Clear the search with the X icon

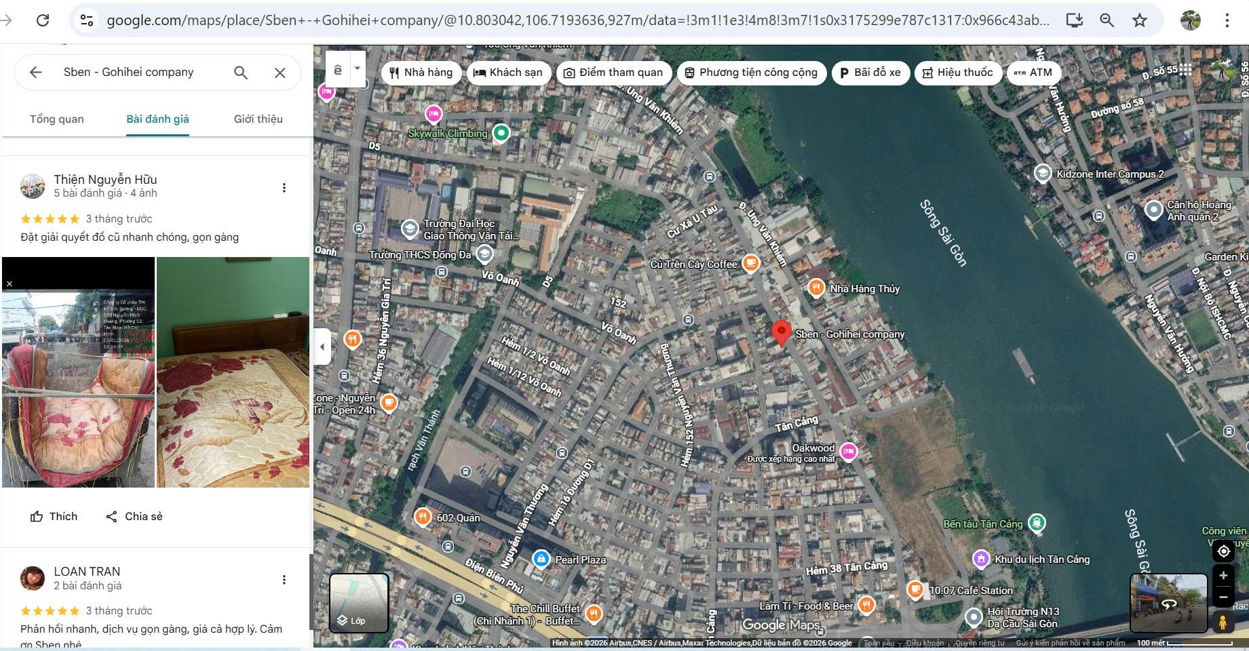[280, 73]
